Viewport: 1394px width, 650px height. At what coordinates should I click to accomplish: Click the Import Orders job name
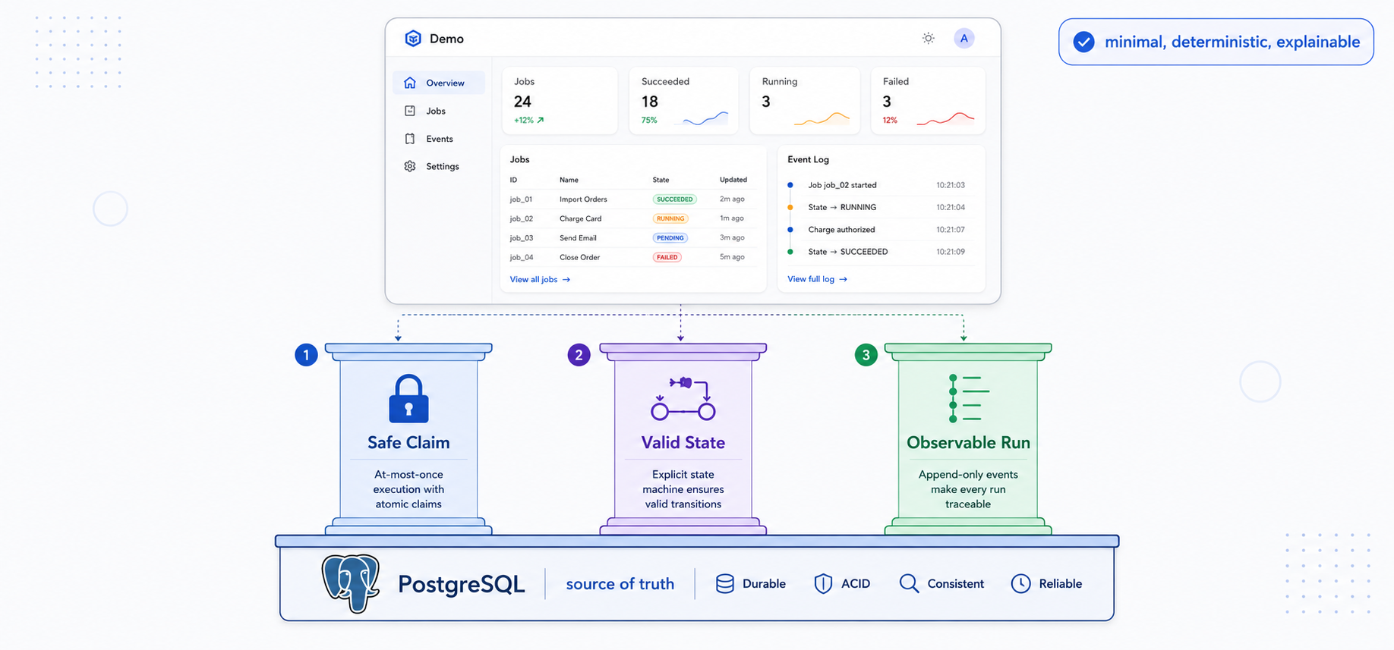(583, 199)
